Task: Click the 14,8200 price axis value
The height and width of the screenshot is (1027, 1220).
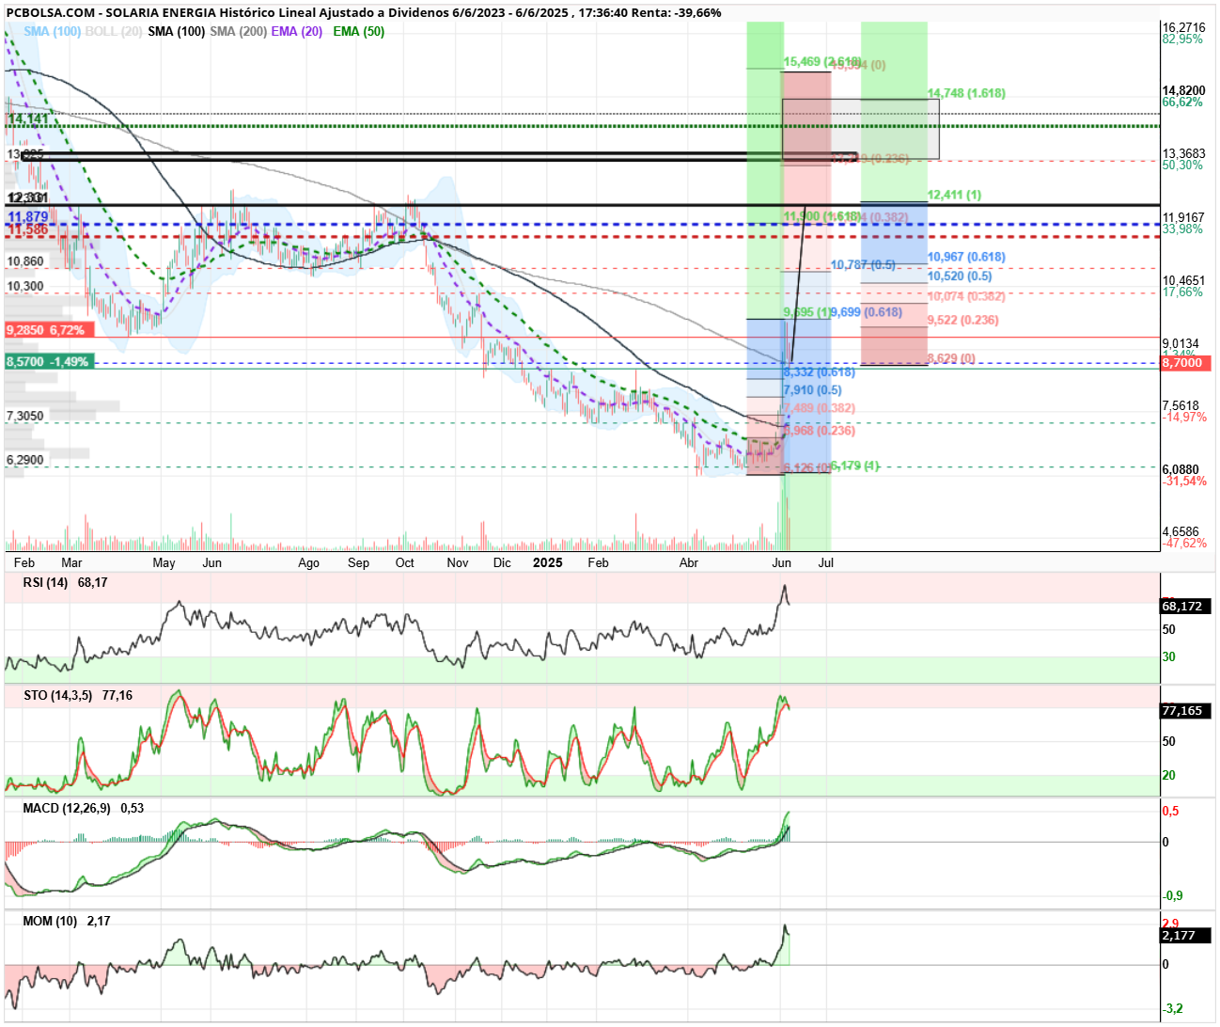Action: (x=1183, y=91)
